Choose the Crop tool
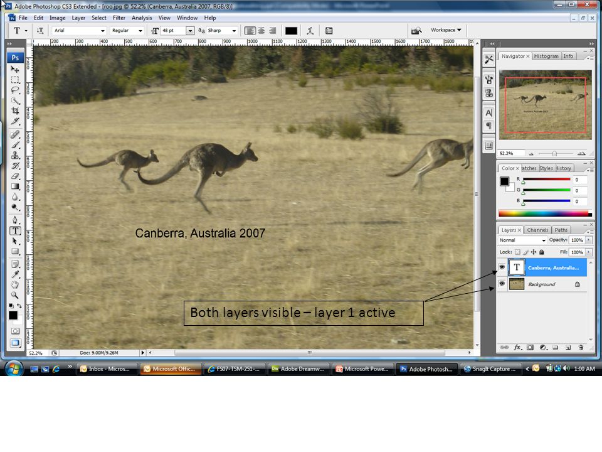This screenshot has width=602, height=452. (15, 110)
